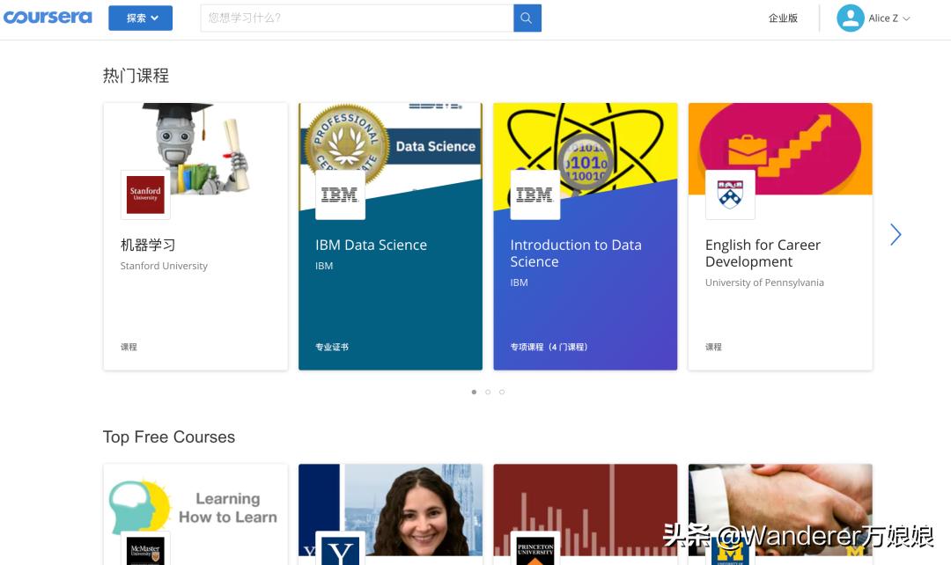Viewport: 951px width, 565px height.
Task: Open the 机器学习 course title
Action: [148, 245]
